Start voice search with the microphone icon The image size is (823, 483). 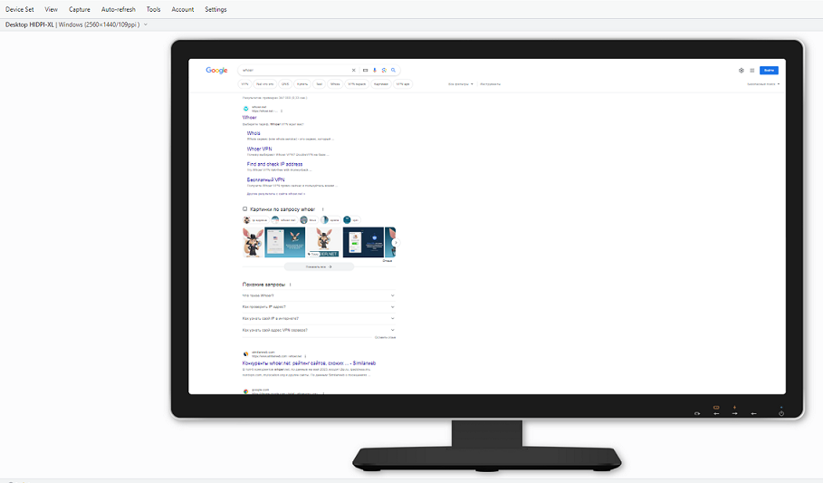pyautogui.click(x=375, y=70)
